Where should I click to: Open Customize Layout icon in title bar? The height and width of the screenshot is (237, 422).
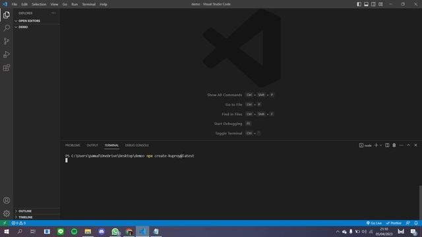point(380,4)
